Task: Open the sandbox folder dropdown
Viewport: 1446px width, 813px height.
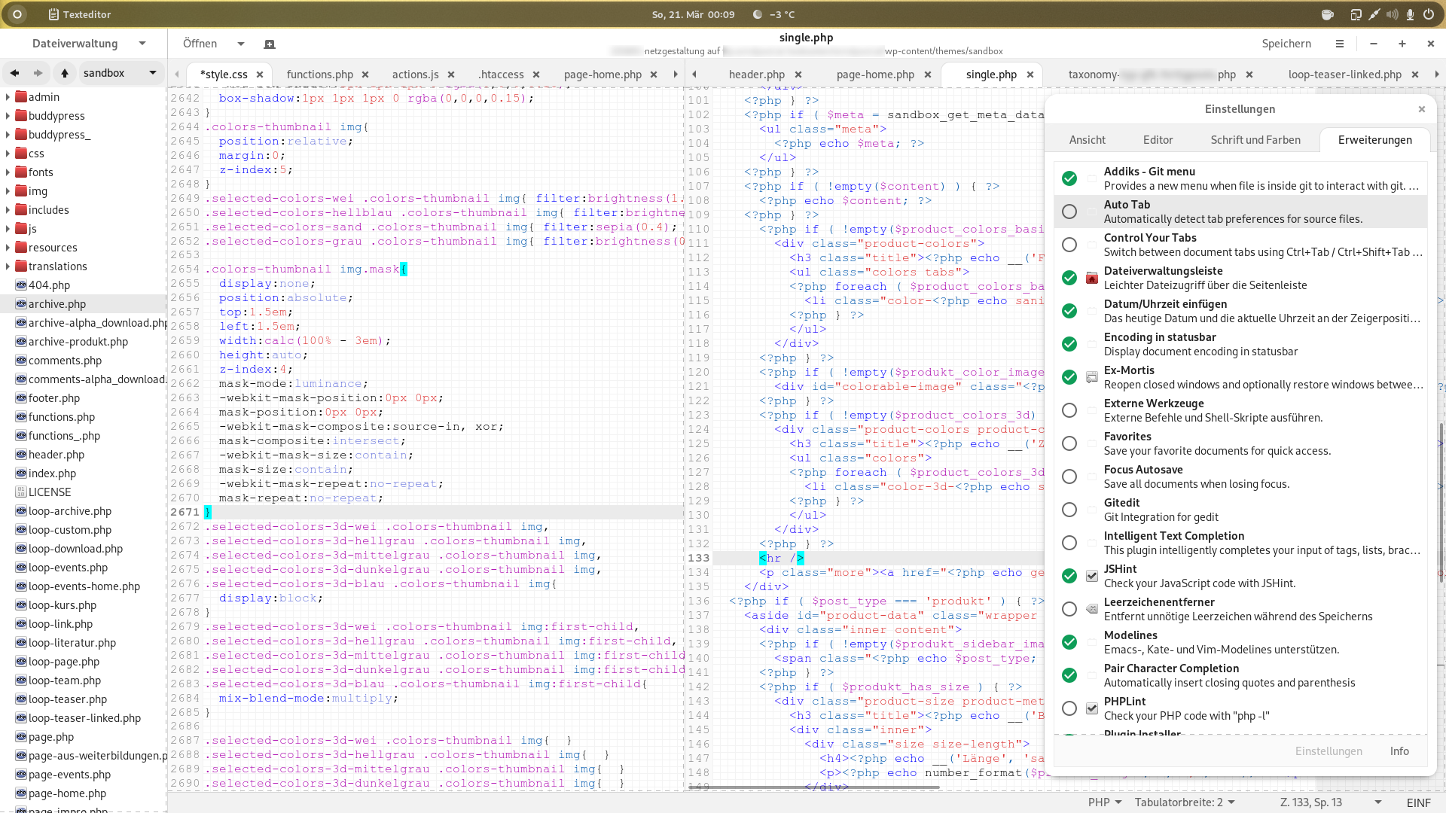Action: tap(153, 73)
